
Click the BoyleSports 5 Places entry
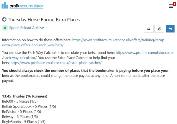pos(24,121)
